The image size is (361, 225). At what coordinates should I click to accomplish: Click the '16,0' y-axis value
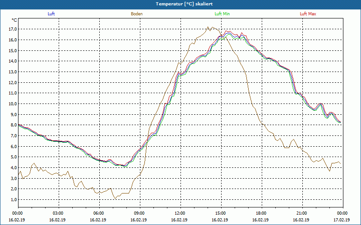(x=13, y=40)
